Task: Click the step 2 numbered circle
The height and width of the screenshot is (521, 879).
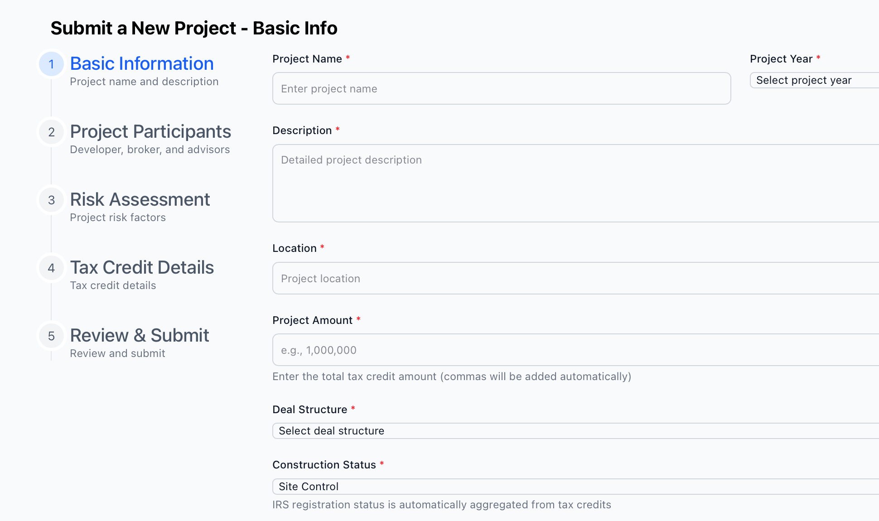Action: pos(51,131)
